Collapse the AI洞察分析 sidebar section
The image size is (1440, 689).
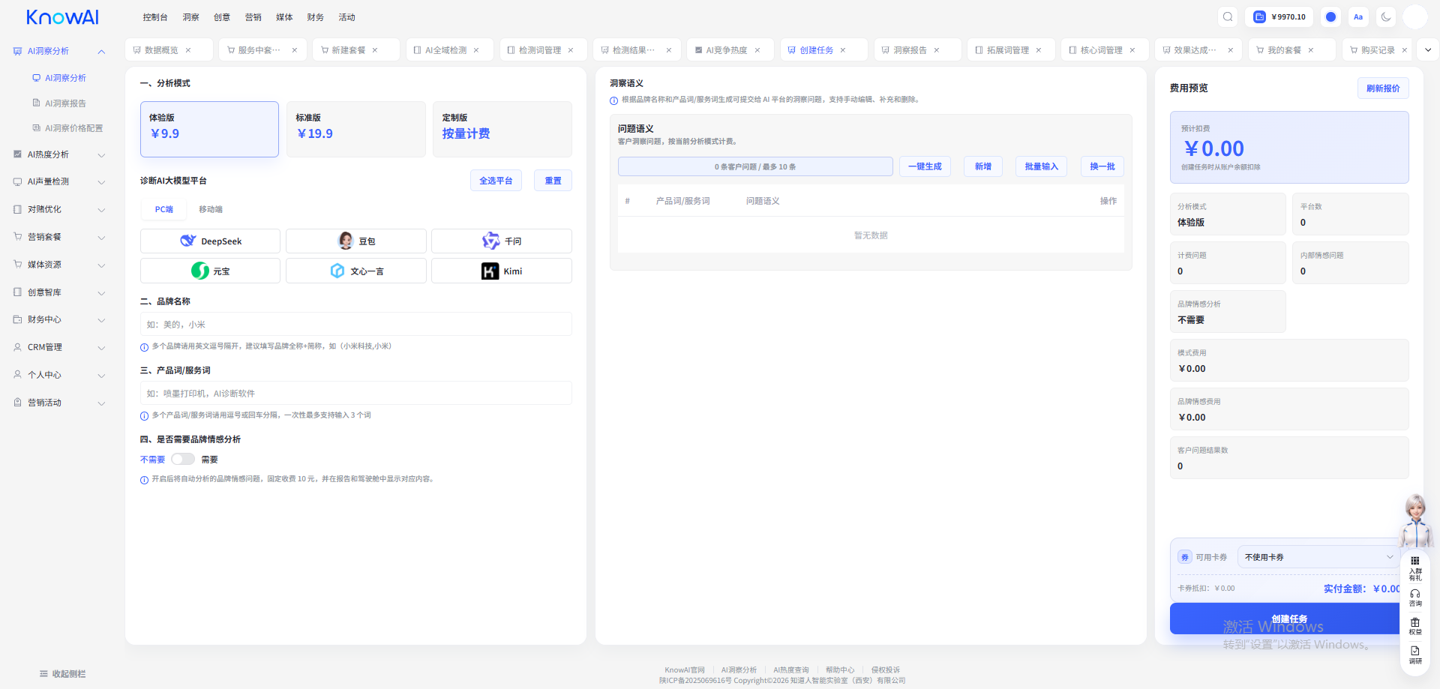101,51
